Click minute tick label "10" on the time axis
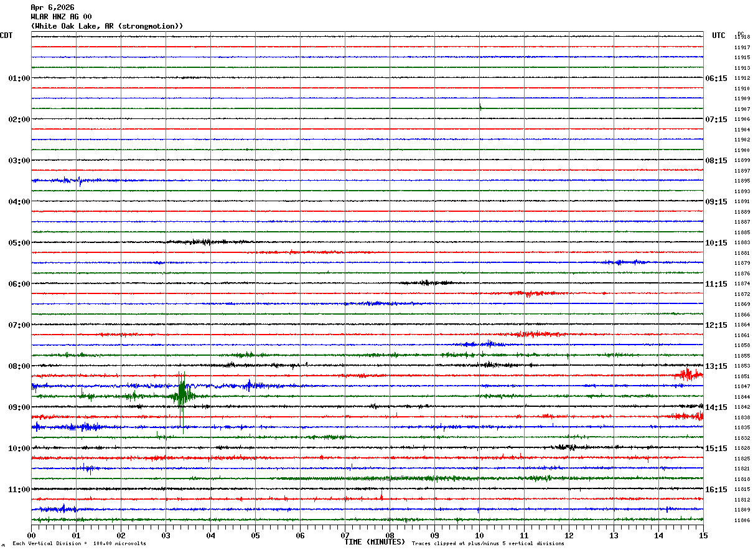This screenshot has width=753, height=552. point(479,536)
